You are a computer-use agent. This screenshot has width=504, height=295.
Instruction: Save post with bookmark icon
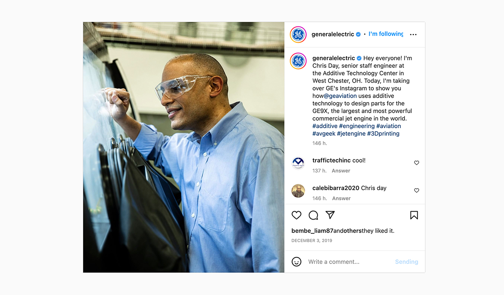[414, 215]
